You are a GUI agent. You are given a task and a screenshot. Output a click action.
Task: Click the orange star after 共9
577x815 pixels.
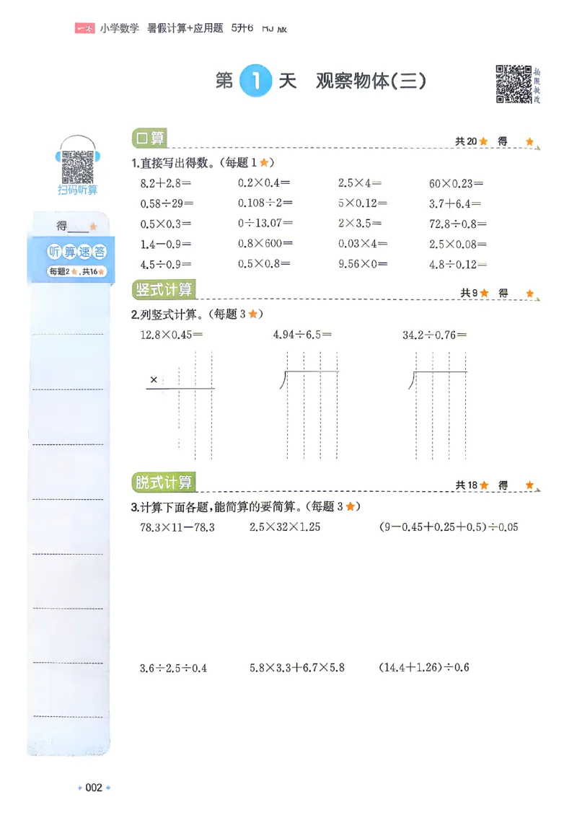[x=485, y=293]
